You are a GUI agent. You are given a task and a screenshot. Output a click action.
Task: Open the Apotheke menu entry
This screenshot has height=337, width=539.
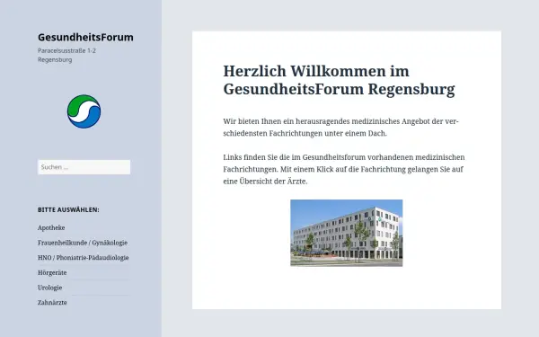(51, 227)
